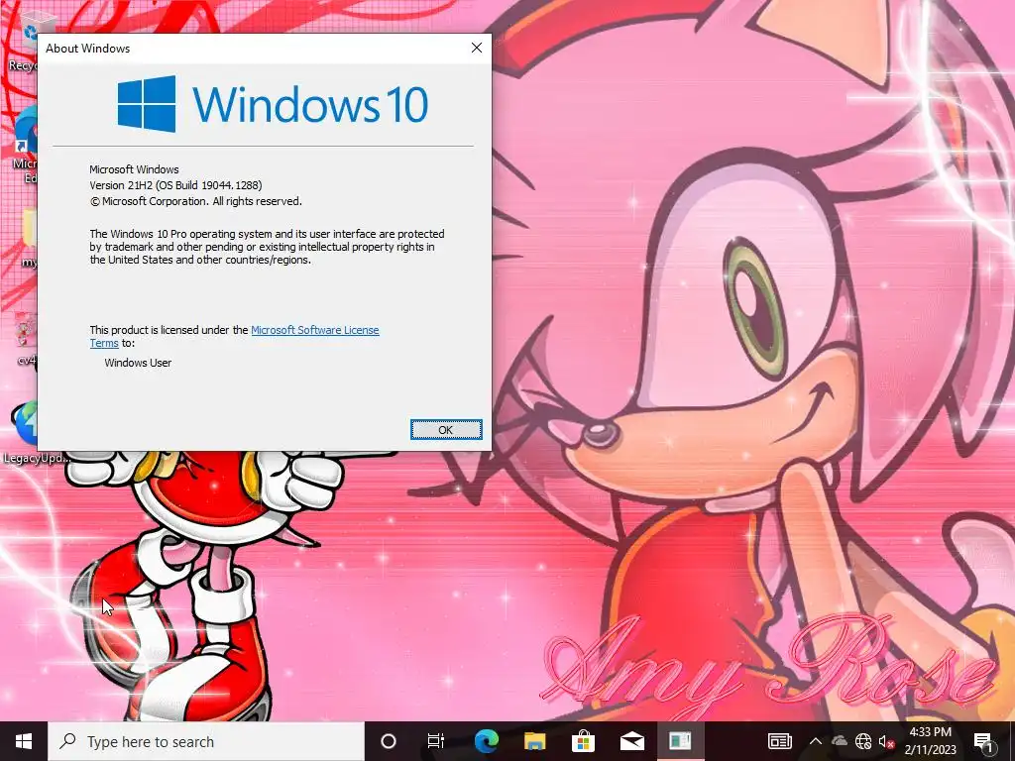The width and height of the screenshot is (1015, 761).
Task: Close the About Windows dialog
Action: click(x=477, y=48)
